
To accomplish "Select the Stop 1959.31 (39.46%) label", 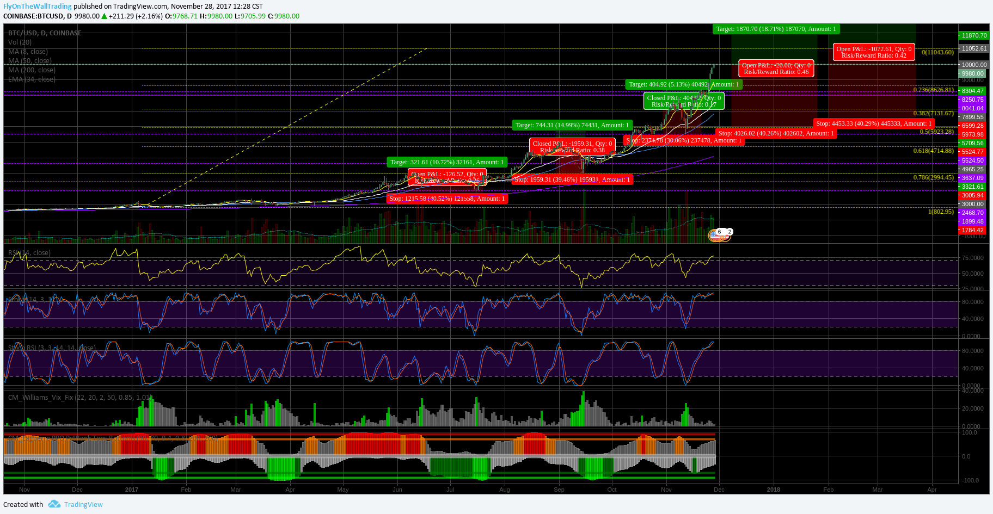I will 572,179.
